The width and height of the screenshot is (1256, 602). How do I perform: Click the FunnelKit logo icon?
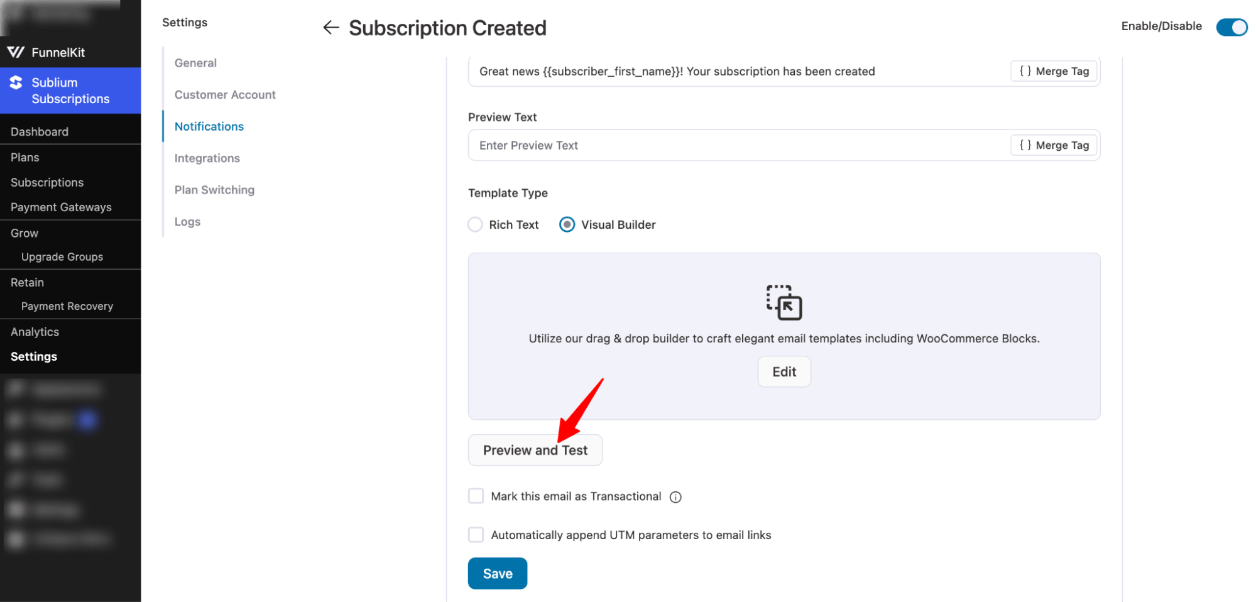click(x=16, y=52)
